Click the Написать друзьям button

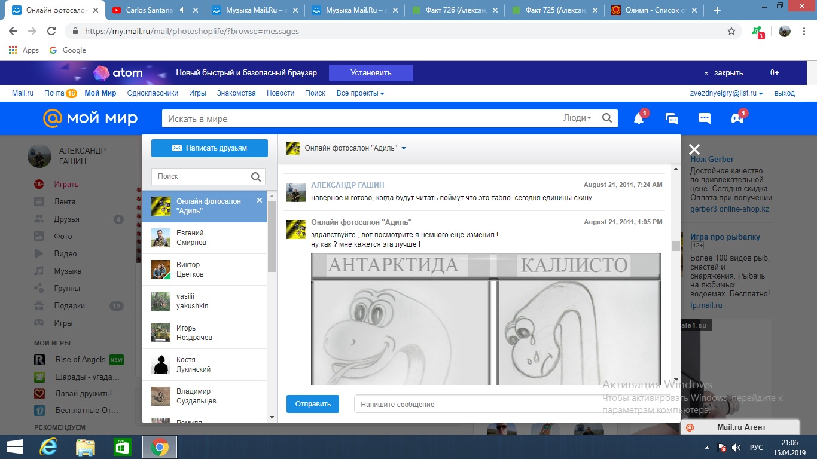(x=209, y=148)
